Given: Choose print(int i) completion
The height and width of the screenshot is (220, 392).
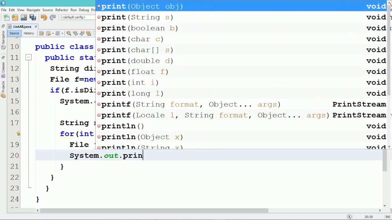Looking at the screenshot, I should pos(242,82).
